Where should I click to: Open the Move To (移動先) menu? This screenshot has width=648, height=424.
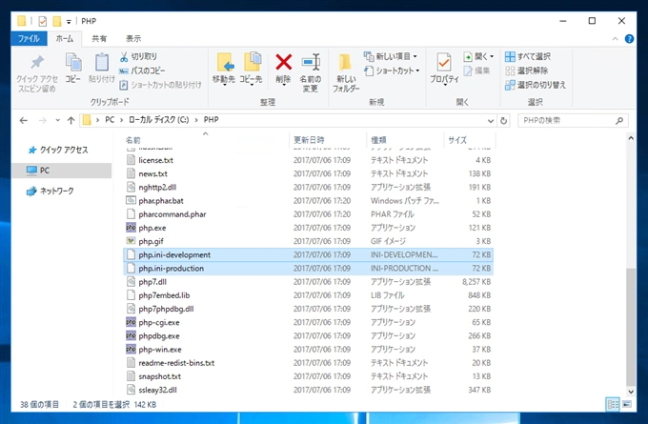tap(224, 69)
